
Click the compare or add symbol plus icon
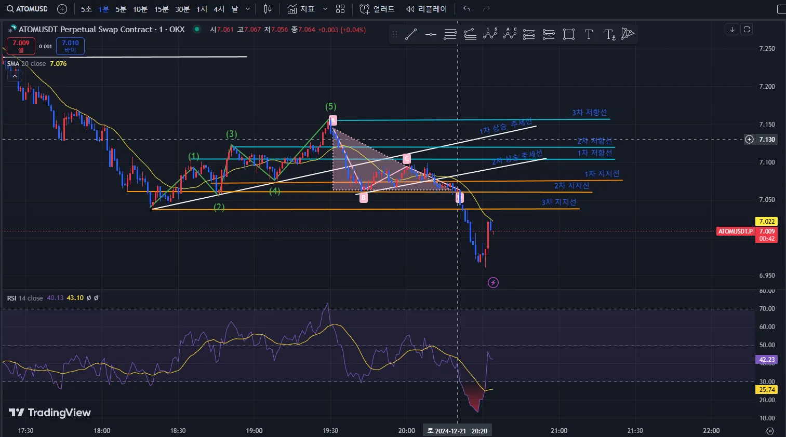pos(62,9)
